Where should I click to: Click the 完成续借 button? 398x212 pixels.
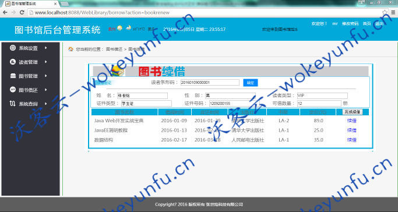click(352, 112)
